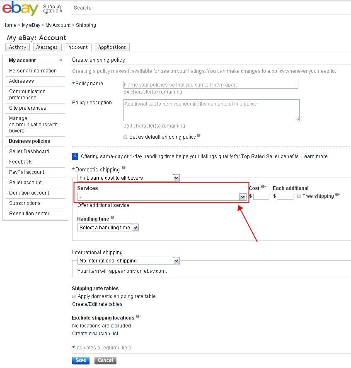351x368 pixels.
Task: Click the default shipping policy help icon
Action: click(198, 135)
